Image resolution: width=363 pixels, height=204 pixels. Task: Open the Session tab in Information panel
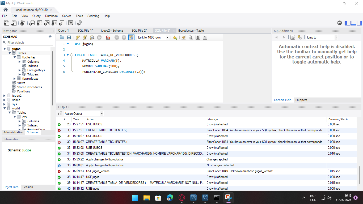(x=28, y=187)
